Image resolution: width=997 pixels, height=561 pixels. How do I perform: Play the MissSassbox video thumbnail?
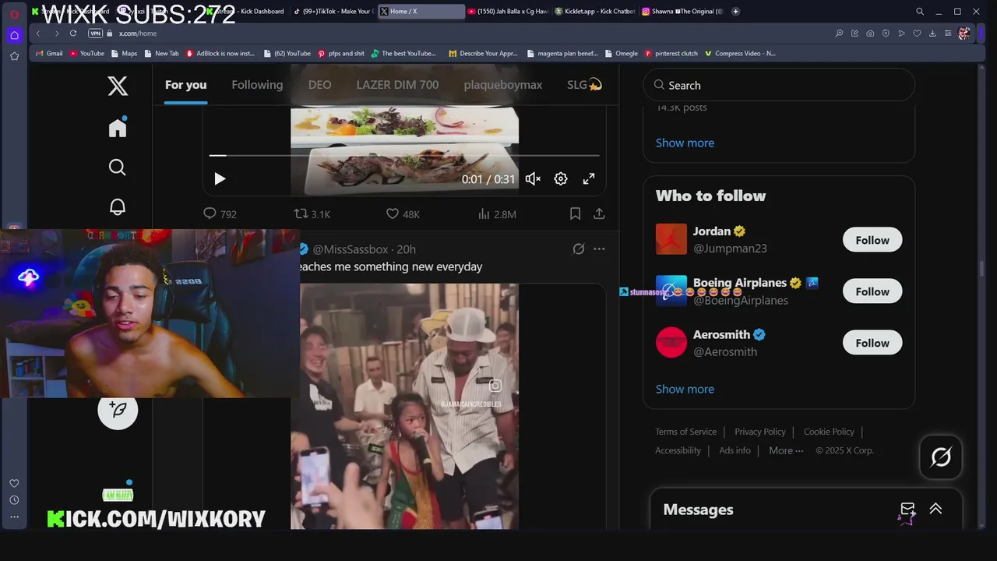coord(404,406)
